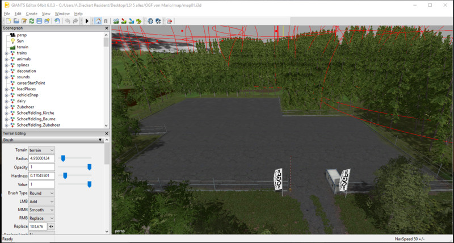Screen dimensions: 454x243
Task: Toggle the home framed-view toolbar button
Action: [x=98, y=21]
